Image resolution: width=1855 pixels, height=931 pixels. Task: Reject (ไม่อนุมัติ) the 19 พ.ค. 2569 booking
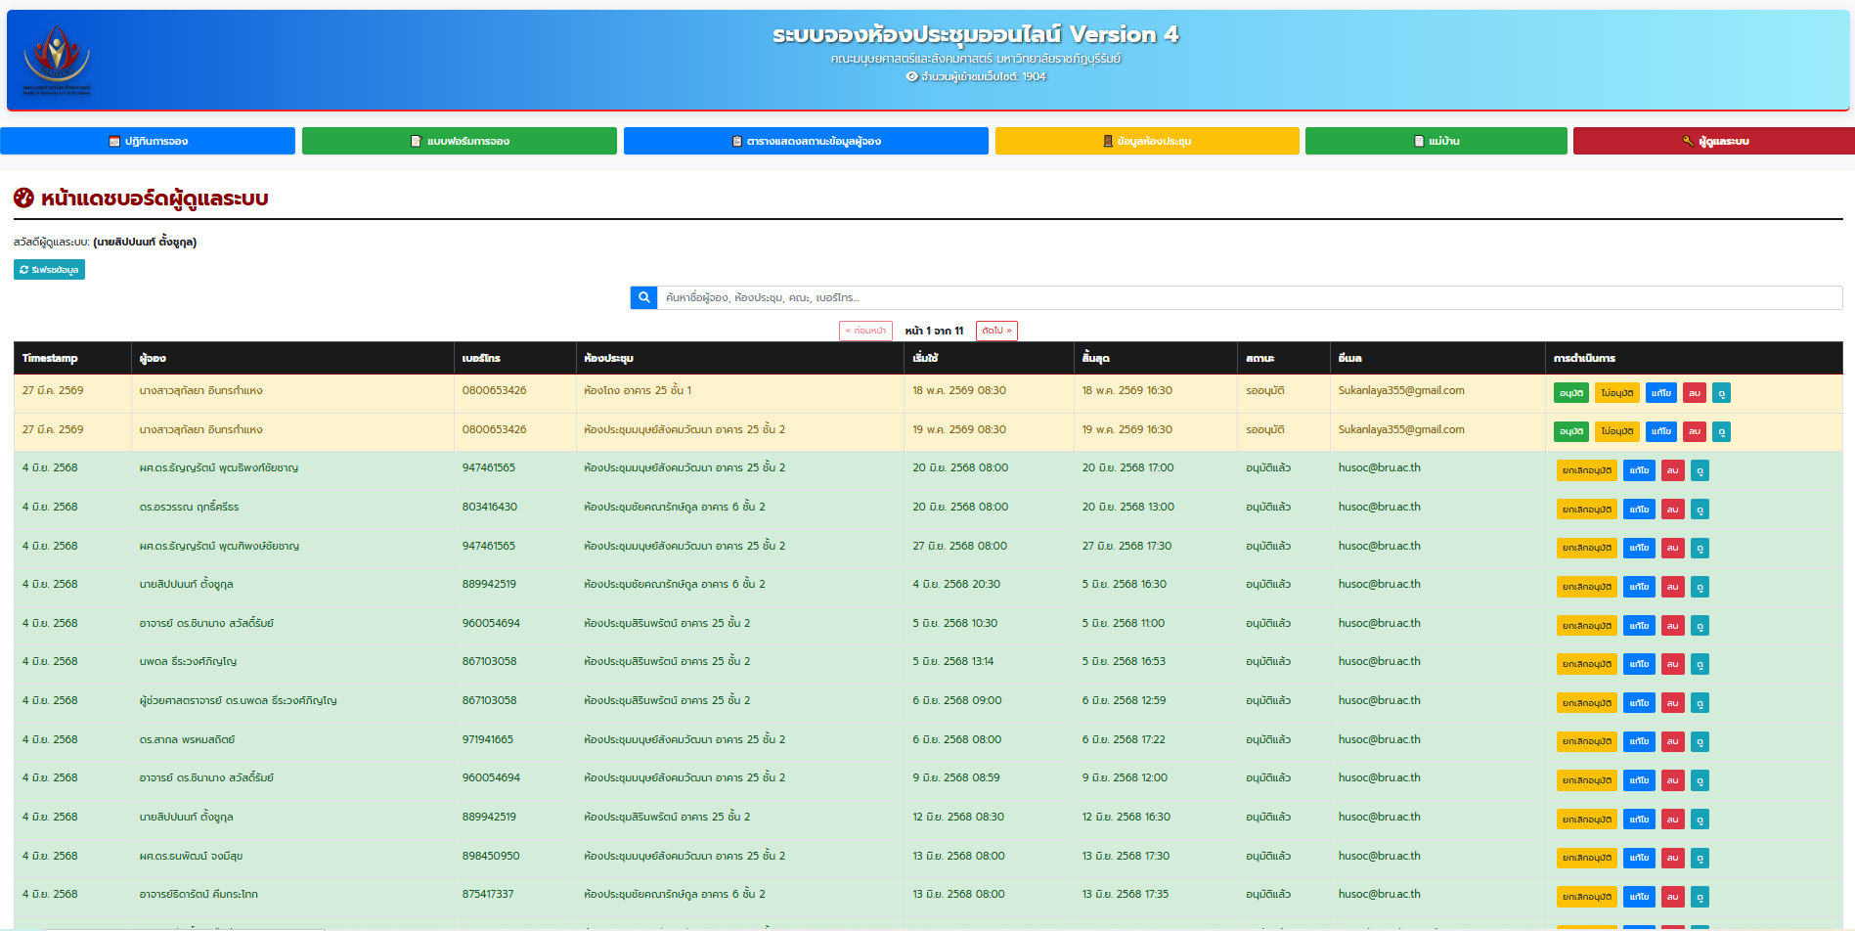click(x=1617, y=431)
